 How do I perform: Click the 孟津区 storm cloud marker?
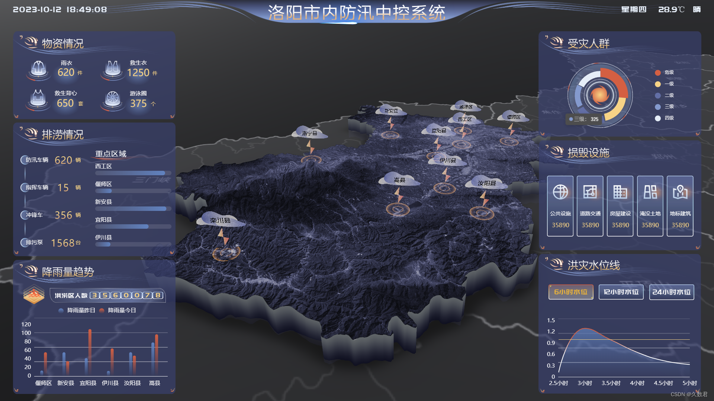[x=466, y=106]
